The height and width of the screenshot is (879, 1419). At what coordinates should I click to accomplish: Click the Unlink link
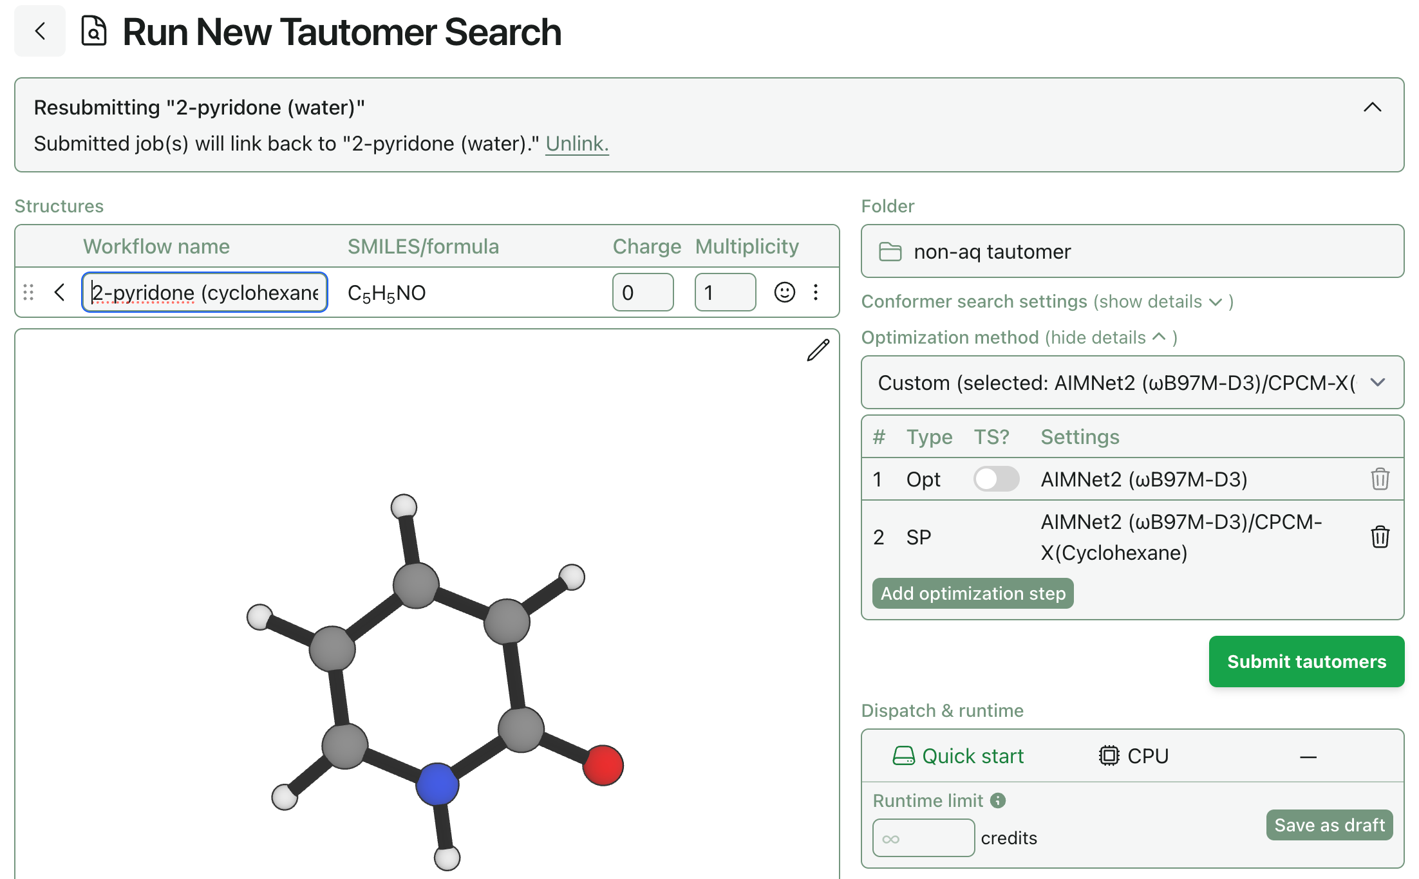(x=577, y=143)
